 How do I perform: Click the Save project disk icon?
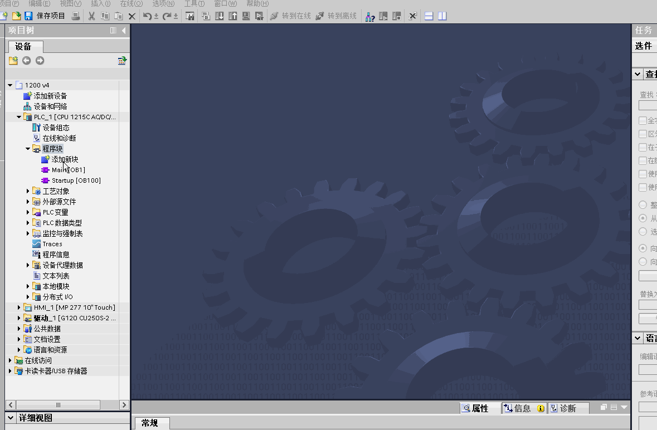(28, 16)
